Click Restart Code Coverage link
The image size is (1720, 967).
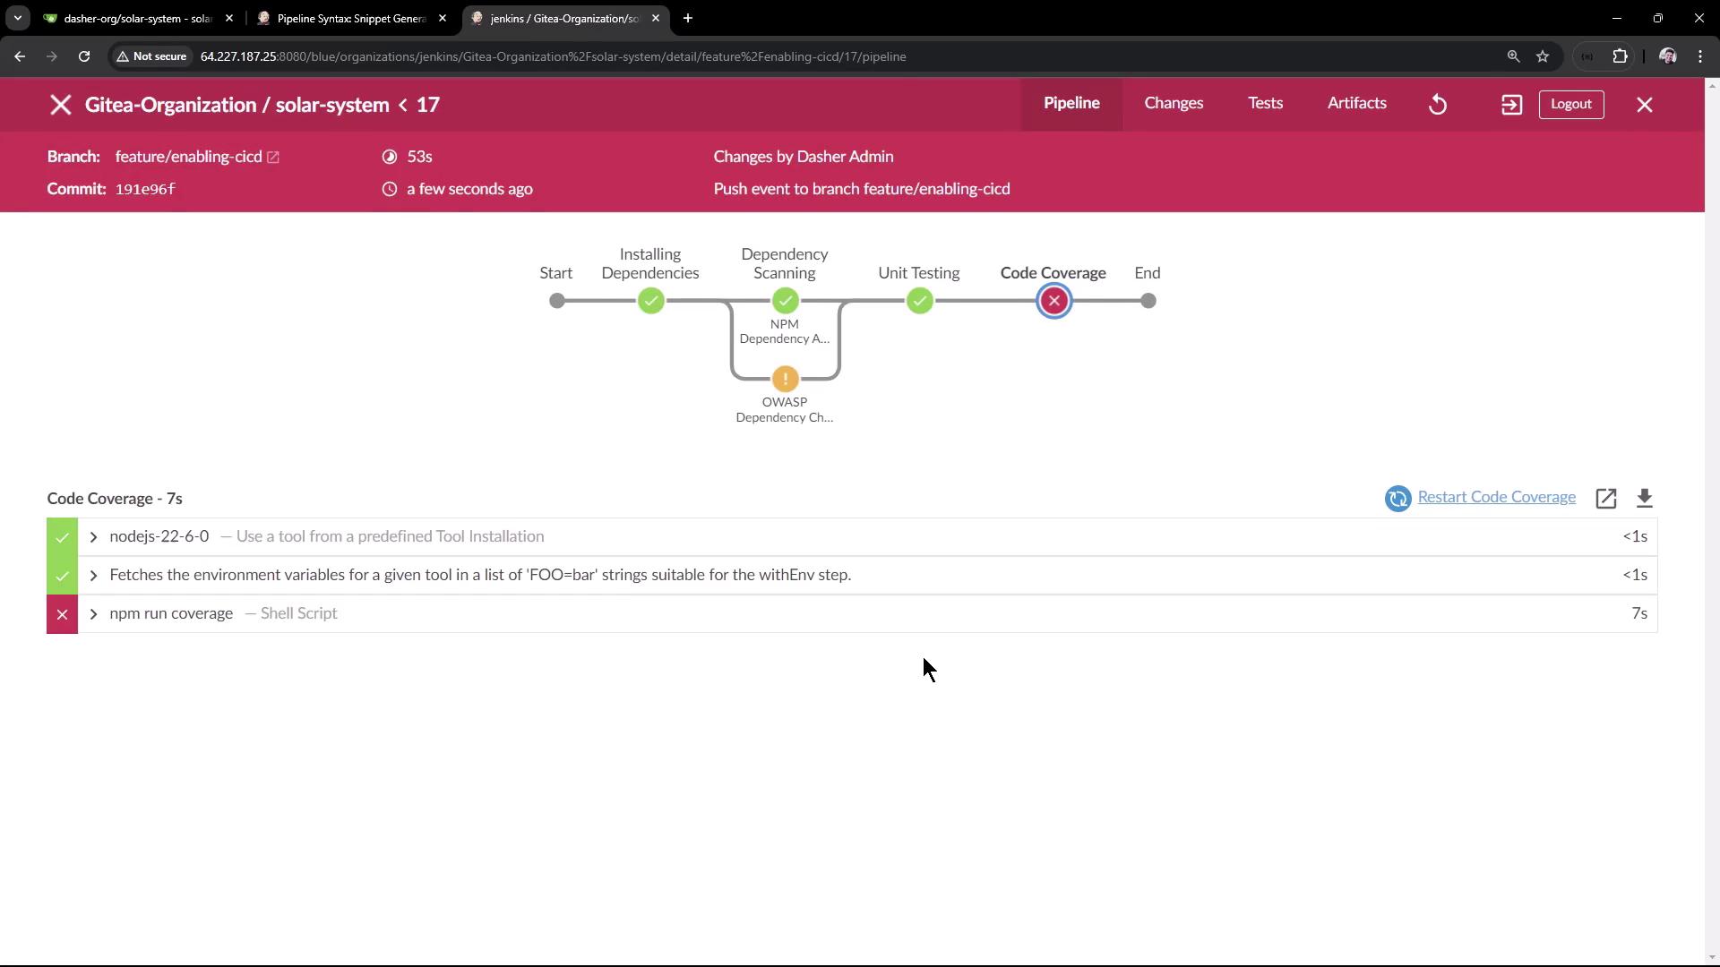[x=1496, y=497]
